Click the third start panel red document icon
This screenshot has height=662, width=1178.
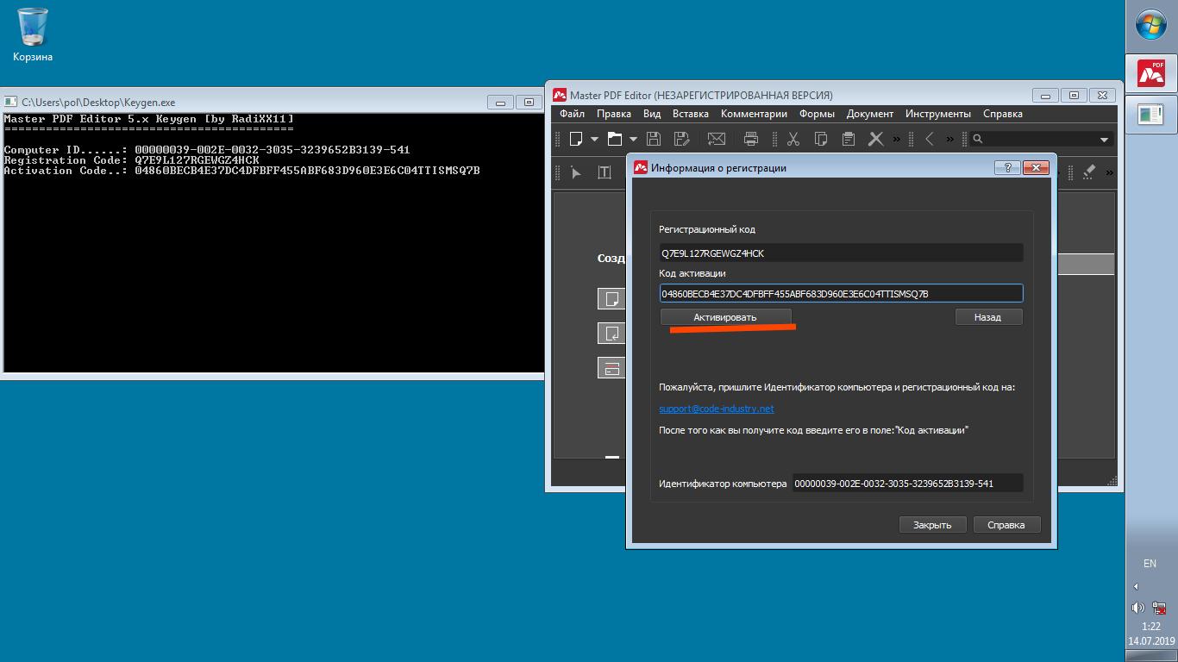tap(611, 367)
